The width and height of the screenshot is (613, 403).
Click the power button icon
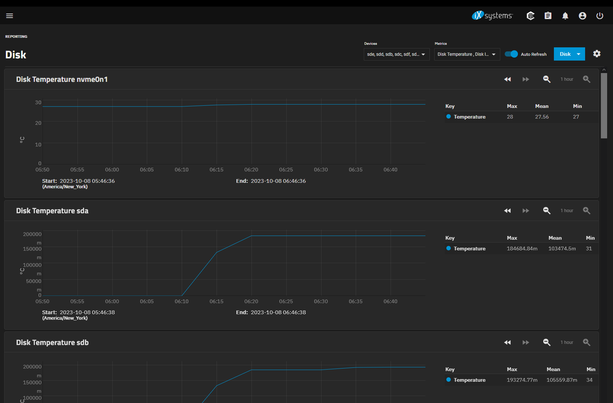pyautogui.click(x=600, y=16)
